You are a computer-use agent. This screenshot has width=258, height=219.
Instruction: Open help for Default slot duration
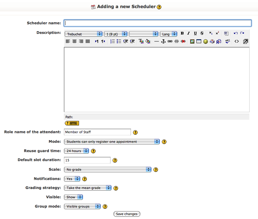pyautogui.click(x=115, y=160)
